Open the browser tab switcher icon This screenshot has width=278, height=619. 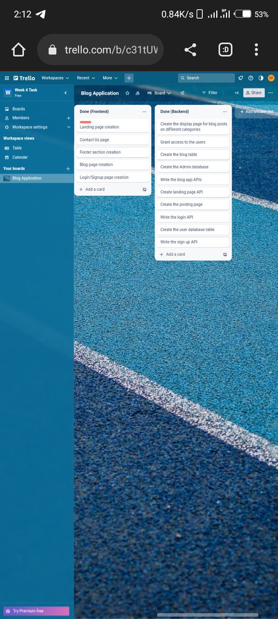(225, 50)
